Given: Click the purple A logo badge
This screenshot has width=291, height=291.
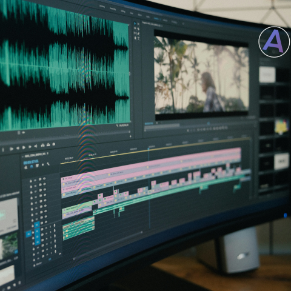Looking at the screenshot, I should 274,42.
